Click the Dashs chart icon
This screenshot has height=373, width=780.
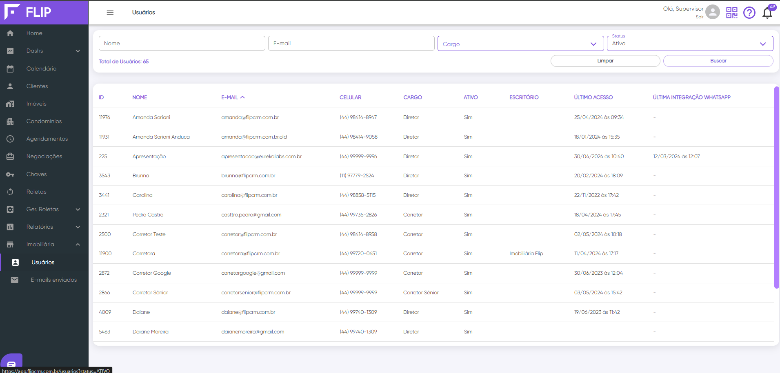(10, 51)
